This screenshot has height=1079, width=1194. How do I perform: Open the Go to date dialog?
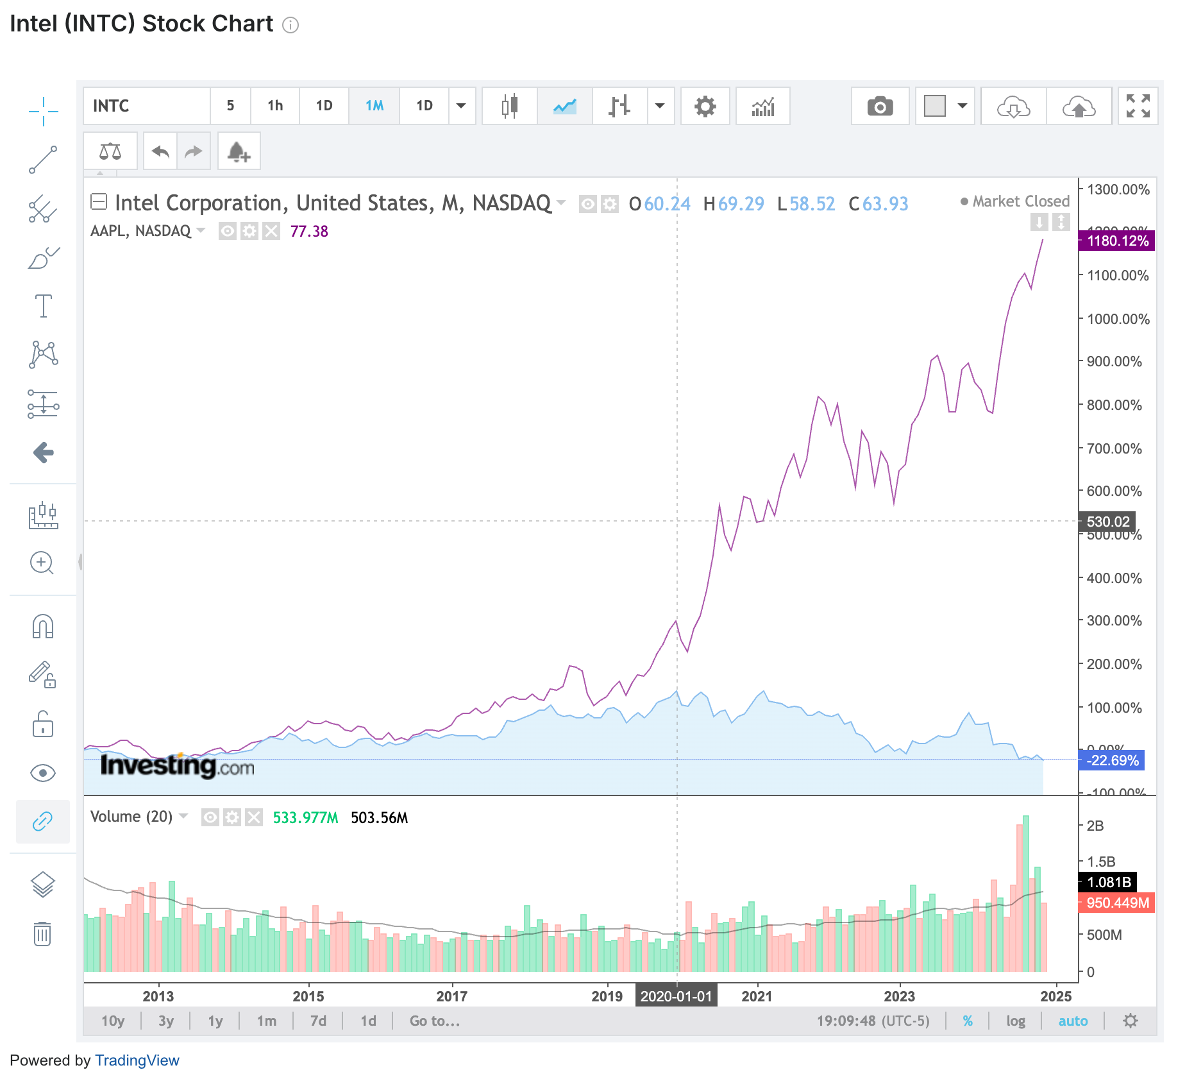(x=435, y=1021)
